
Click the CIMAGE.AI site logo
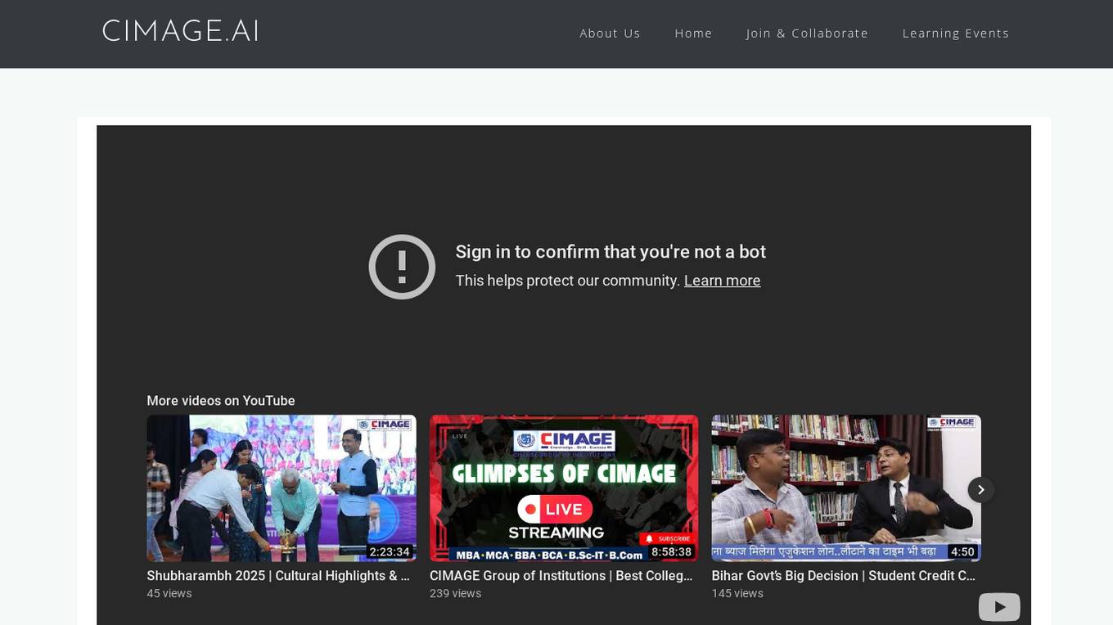point(180,31)
